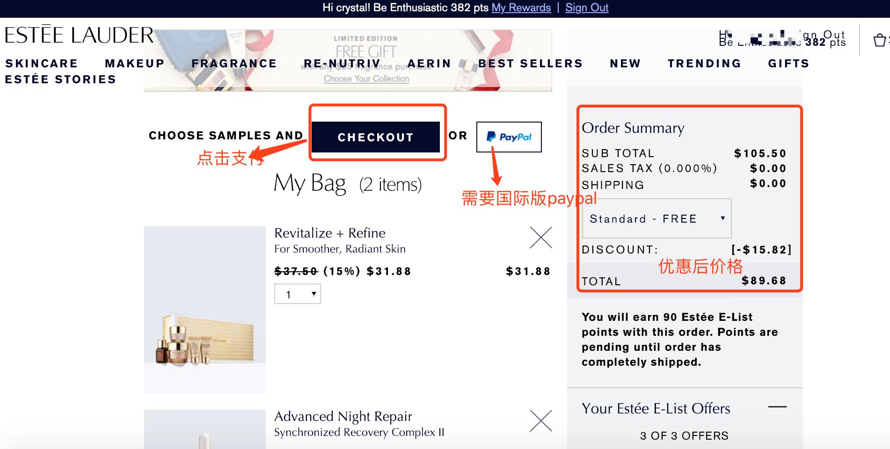Open the GIFTS menu

tap(789, 64)
